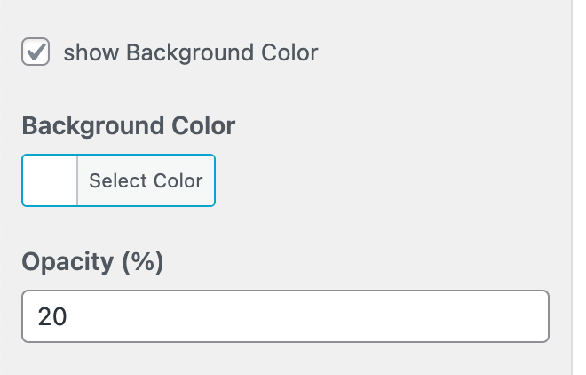Image resolution: width=586 pixels, height=375 pixels.
Task: Uncheck the checked box beside show Background Color
Action: point(36,52)
